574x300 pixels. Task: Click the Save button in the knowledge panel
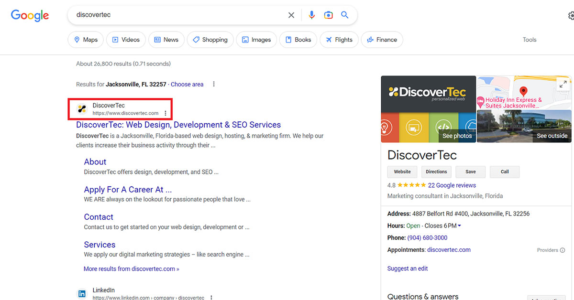pos(470,172)
